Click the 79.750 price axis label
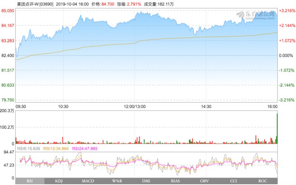 pos(8,100)
